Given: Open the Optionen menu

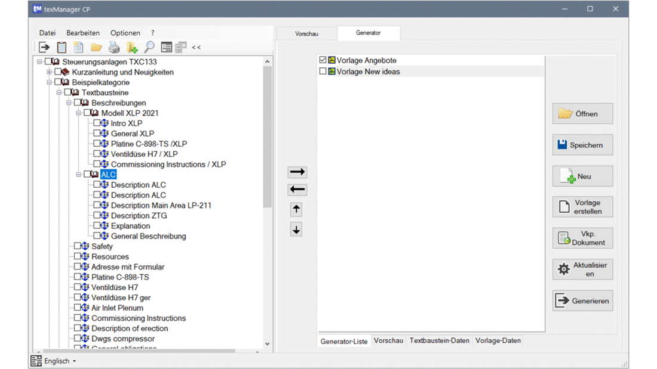Looking at the screenshot, I should coord(125,33).
